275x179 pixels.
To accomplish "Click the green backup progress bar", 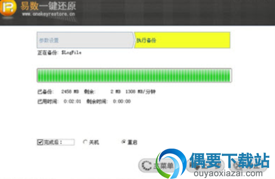I will pyautogui.click(x=135, y=76).
